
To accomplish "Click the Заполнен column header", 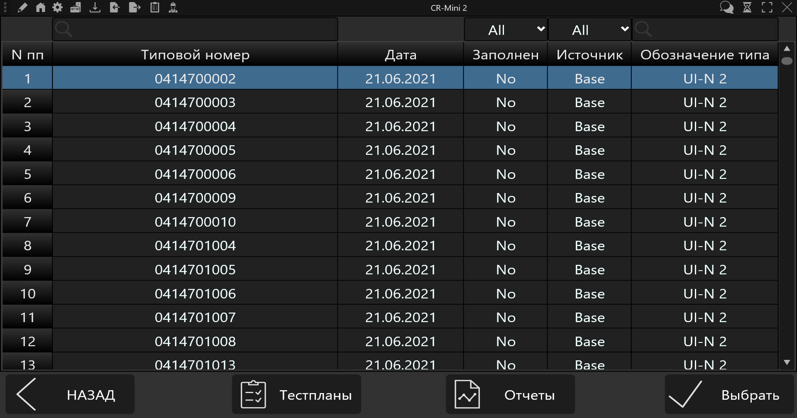I will (506, 54).
